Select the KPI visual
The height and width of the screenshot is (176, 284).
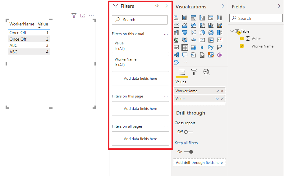click(x=219, y=40)
